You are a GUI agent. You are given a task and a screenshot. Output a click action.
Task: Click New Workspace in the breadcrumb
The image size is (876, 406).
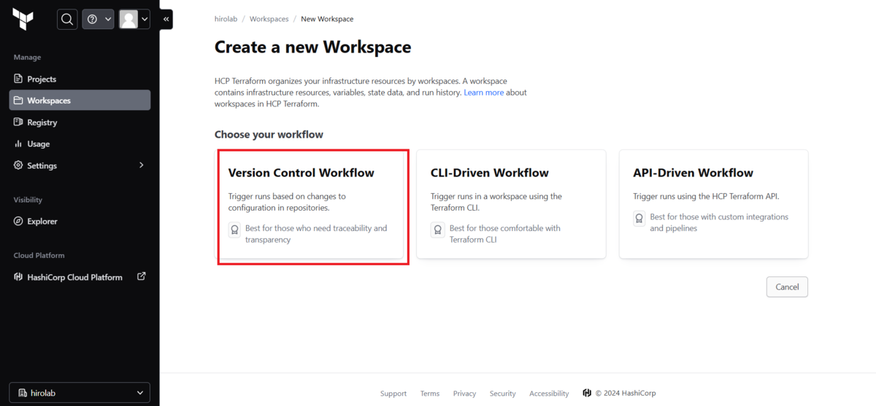point(327,19)
